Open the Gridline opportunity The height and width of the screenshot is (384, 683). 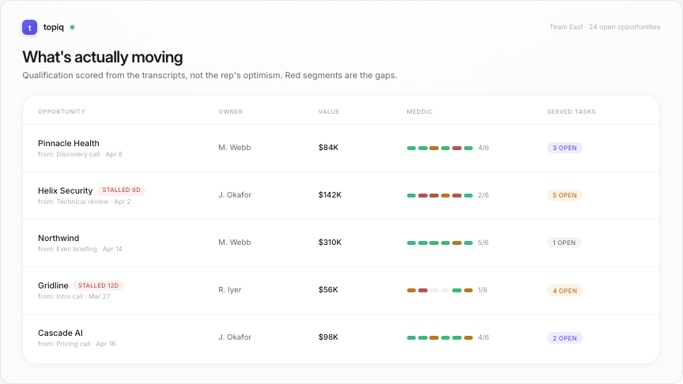[x=53, y=285]
